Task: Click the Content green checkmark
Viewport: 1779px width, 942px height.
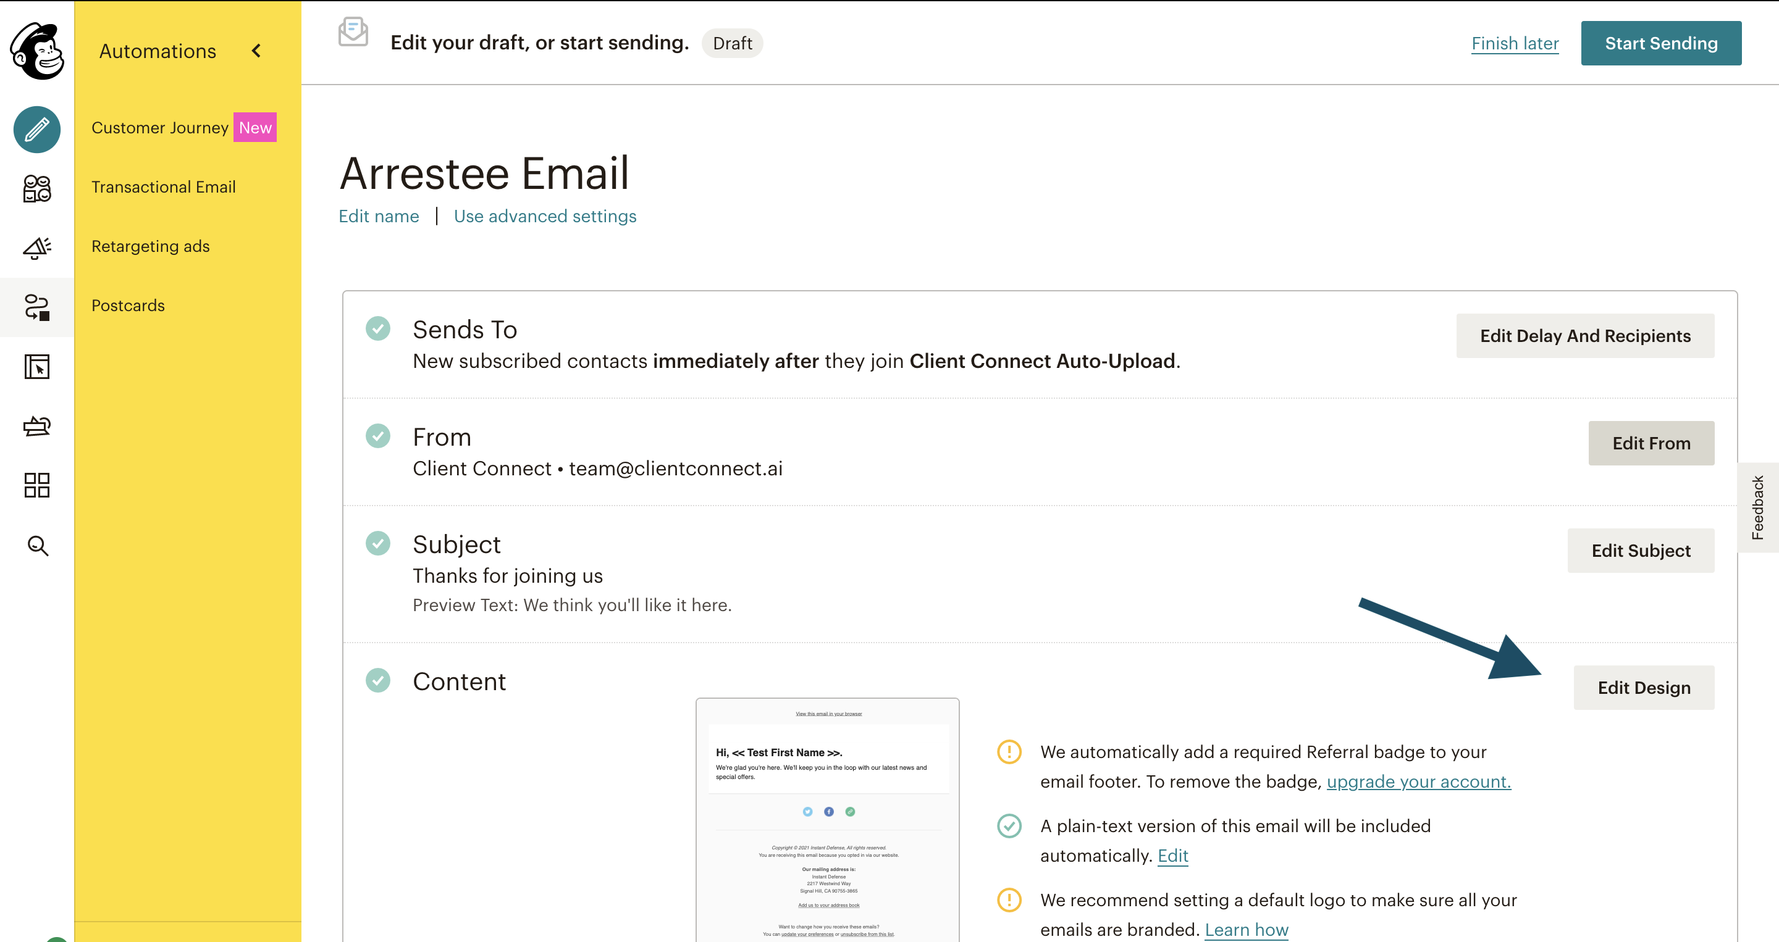Action: (378, 680)
